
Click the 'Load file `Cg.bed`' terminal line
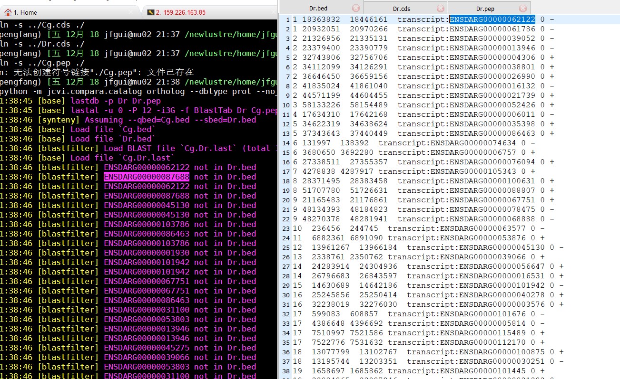113,129
